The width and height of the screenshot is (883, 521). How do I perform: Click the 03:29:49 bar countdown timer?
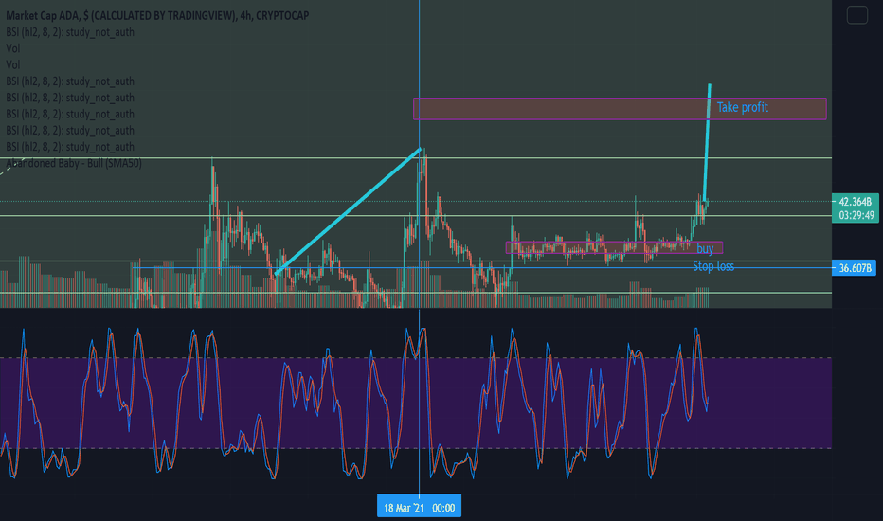tap(855, 215)
